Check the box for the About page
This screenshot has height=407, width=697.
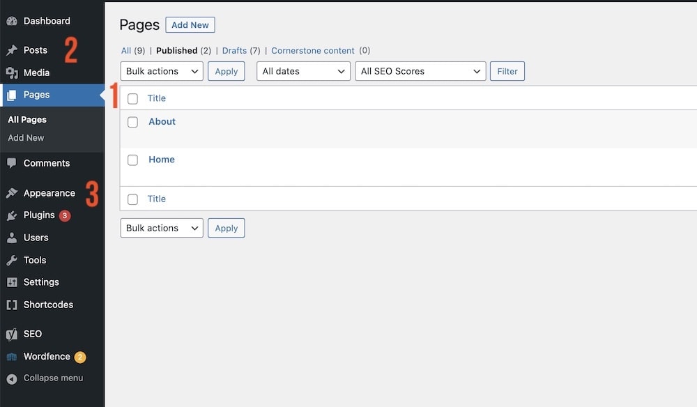pyautogui.click(x=132, y=122)
